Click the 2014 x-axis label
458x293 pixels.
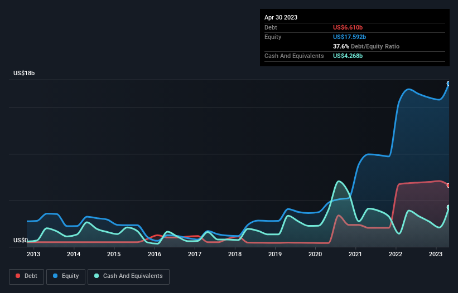pos(74,254)
